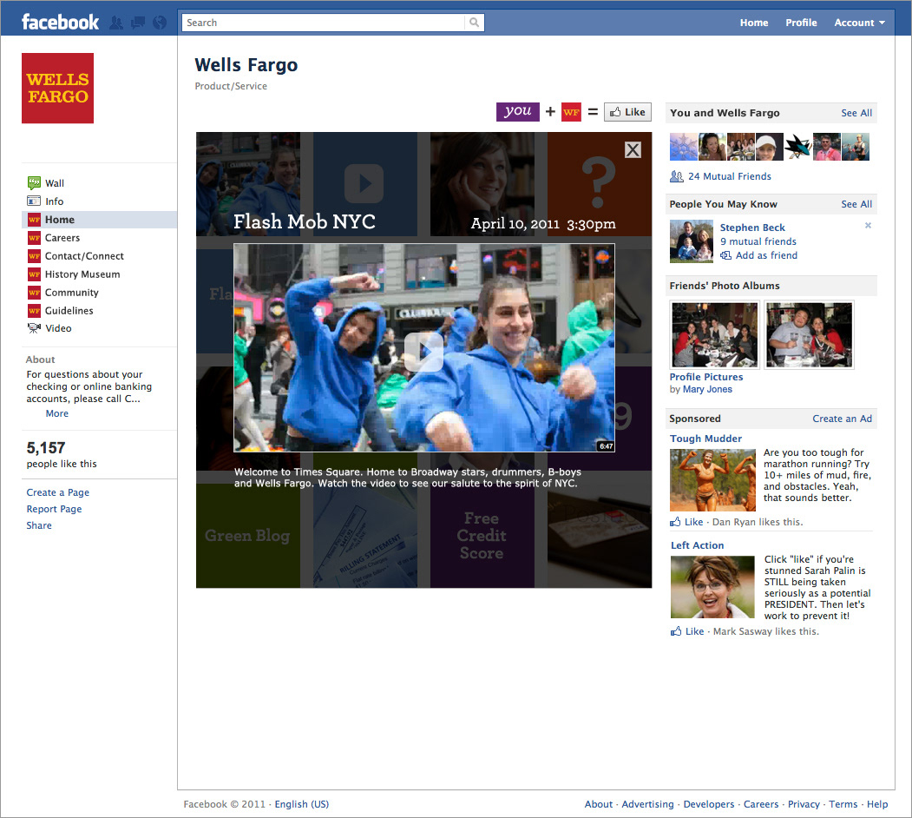Click the San Jose Sharks logo avatar

point(797,147)
